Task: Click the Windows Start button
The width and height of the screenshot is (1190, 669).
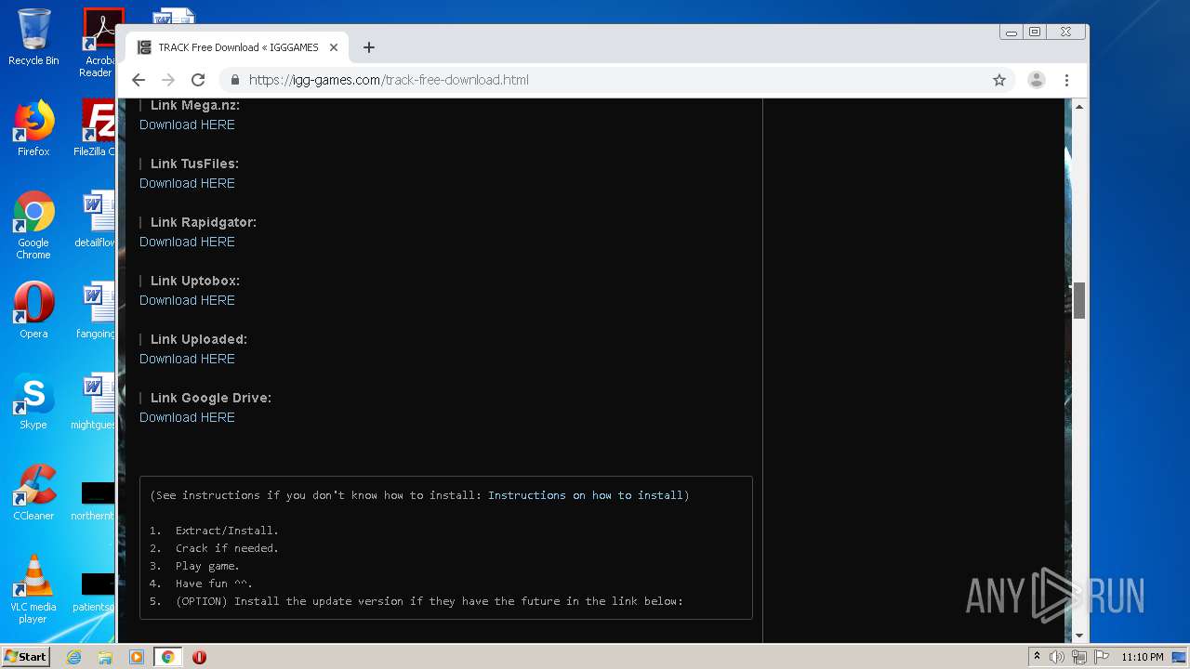Action: tap(26, 657)
